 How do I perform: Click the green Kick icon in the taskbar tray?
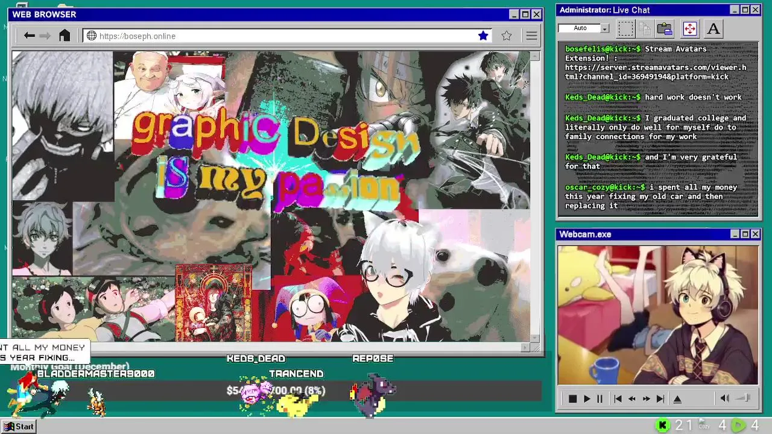(x=663, y=426)
